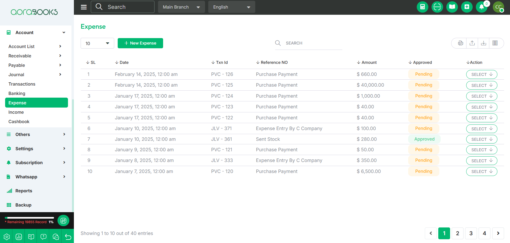510x243 pixels.
Task: Click the Approved status badge
Action: [x=424, y=139]
